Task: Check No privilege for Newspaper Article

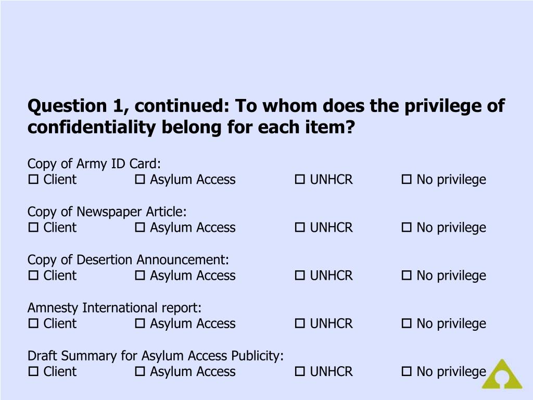Action: click(x=407, y=227)
